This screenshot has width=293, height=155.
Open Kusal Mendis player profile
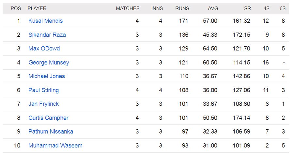[x=45, y=21]
